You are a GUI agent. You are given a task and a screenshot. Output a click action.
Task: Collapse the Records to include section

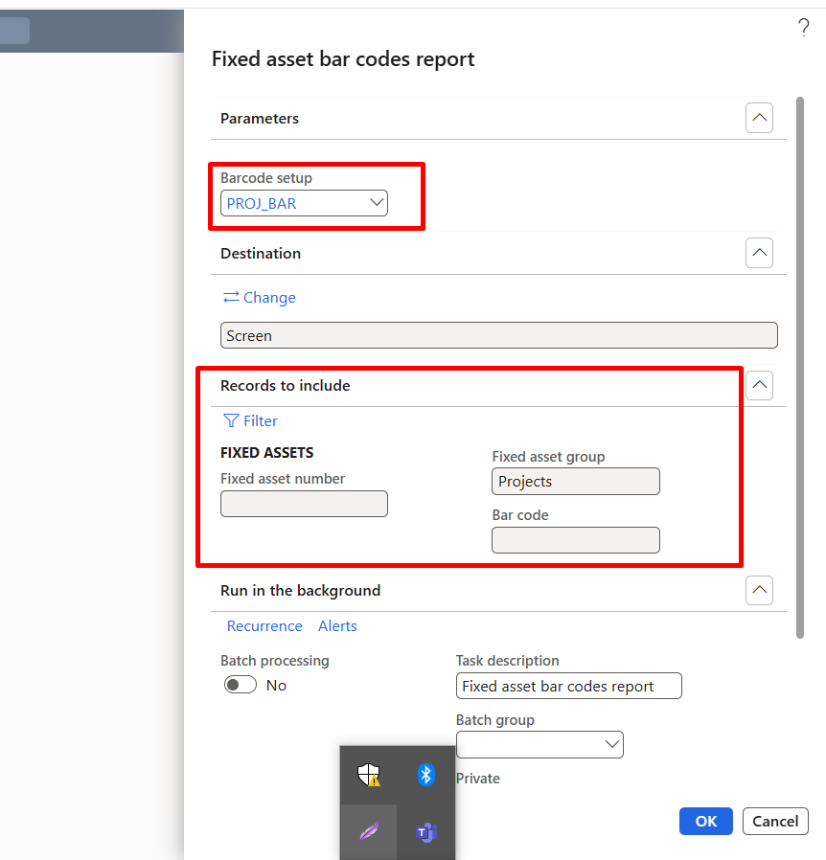point(759,385)
